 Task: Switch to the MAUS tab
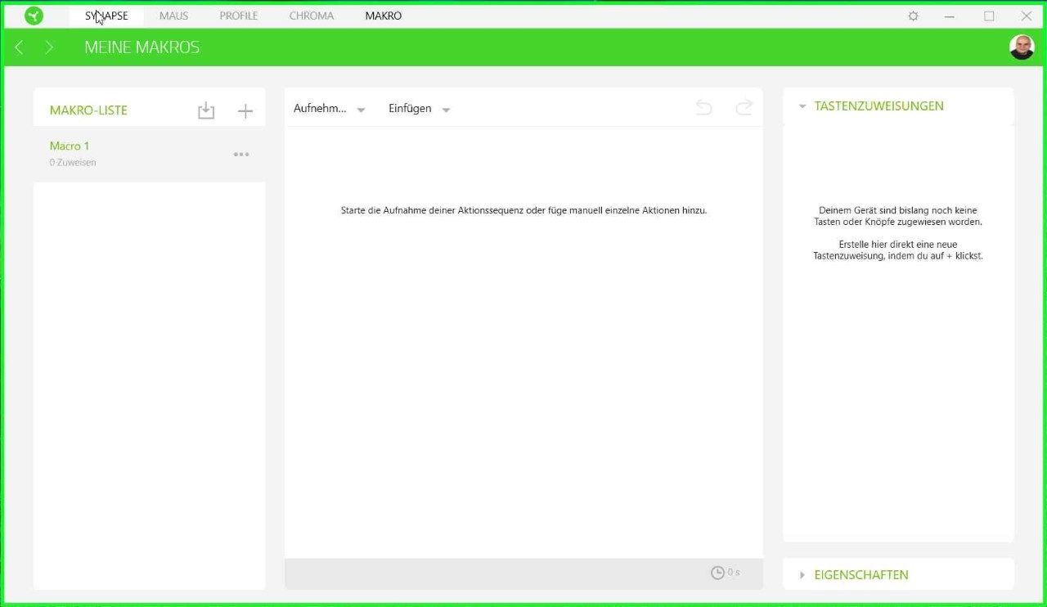tap(173, 16)
